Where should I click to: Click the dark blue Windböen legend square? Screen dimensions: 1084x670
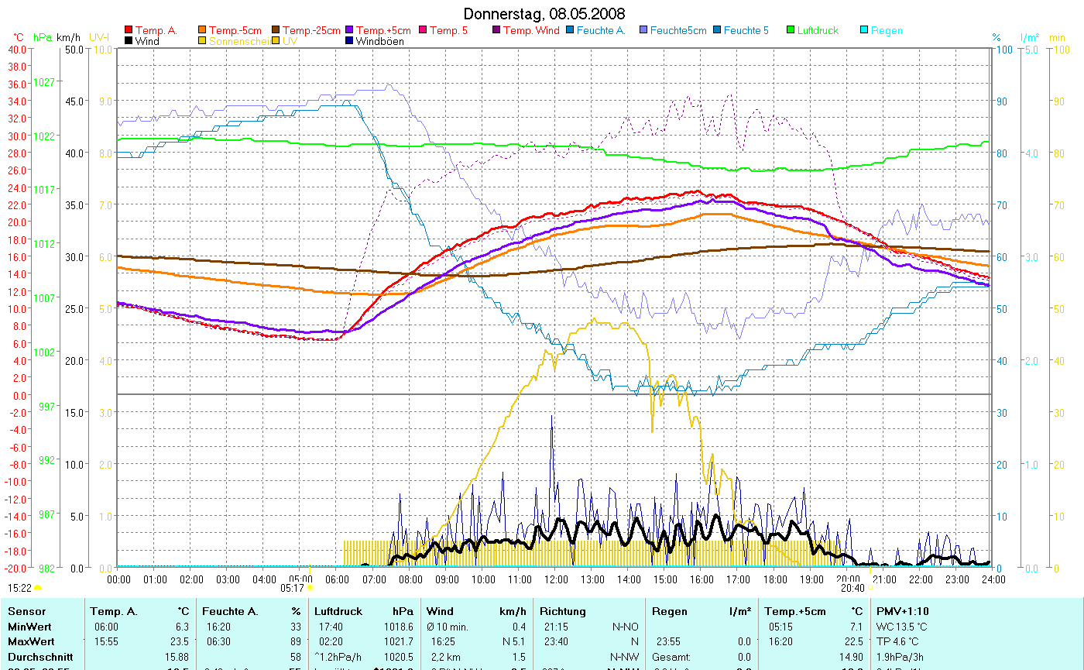(349, 41)
